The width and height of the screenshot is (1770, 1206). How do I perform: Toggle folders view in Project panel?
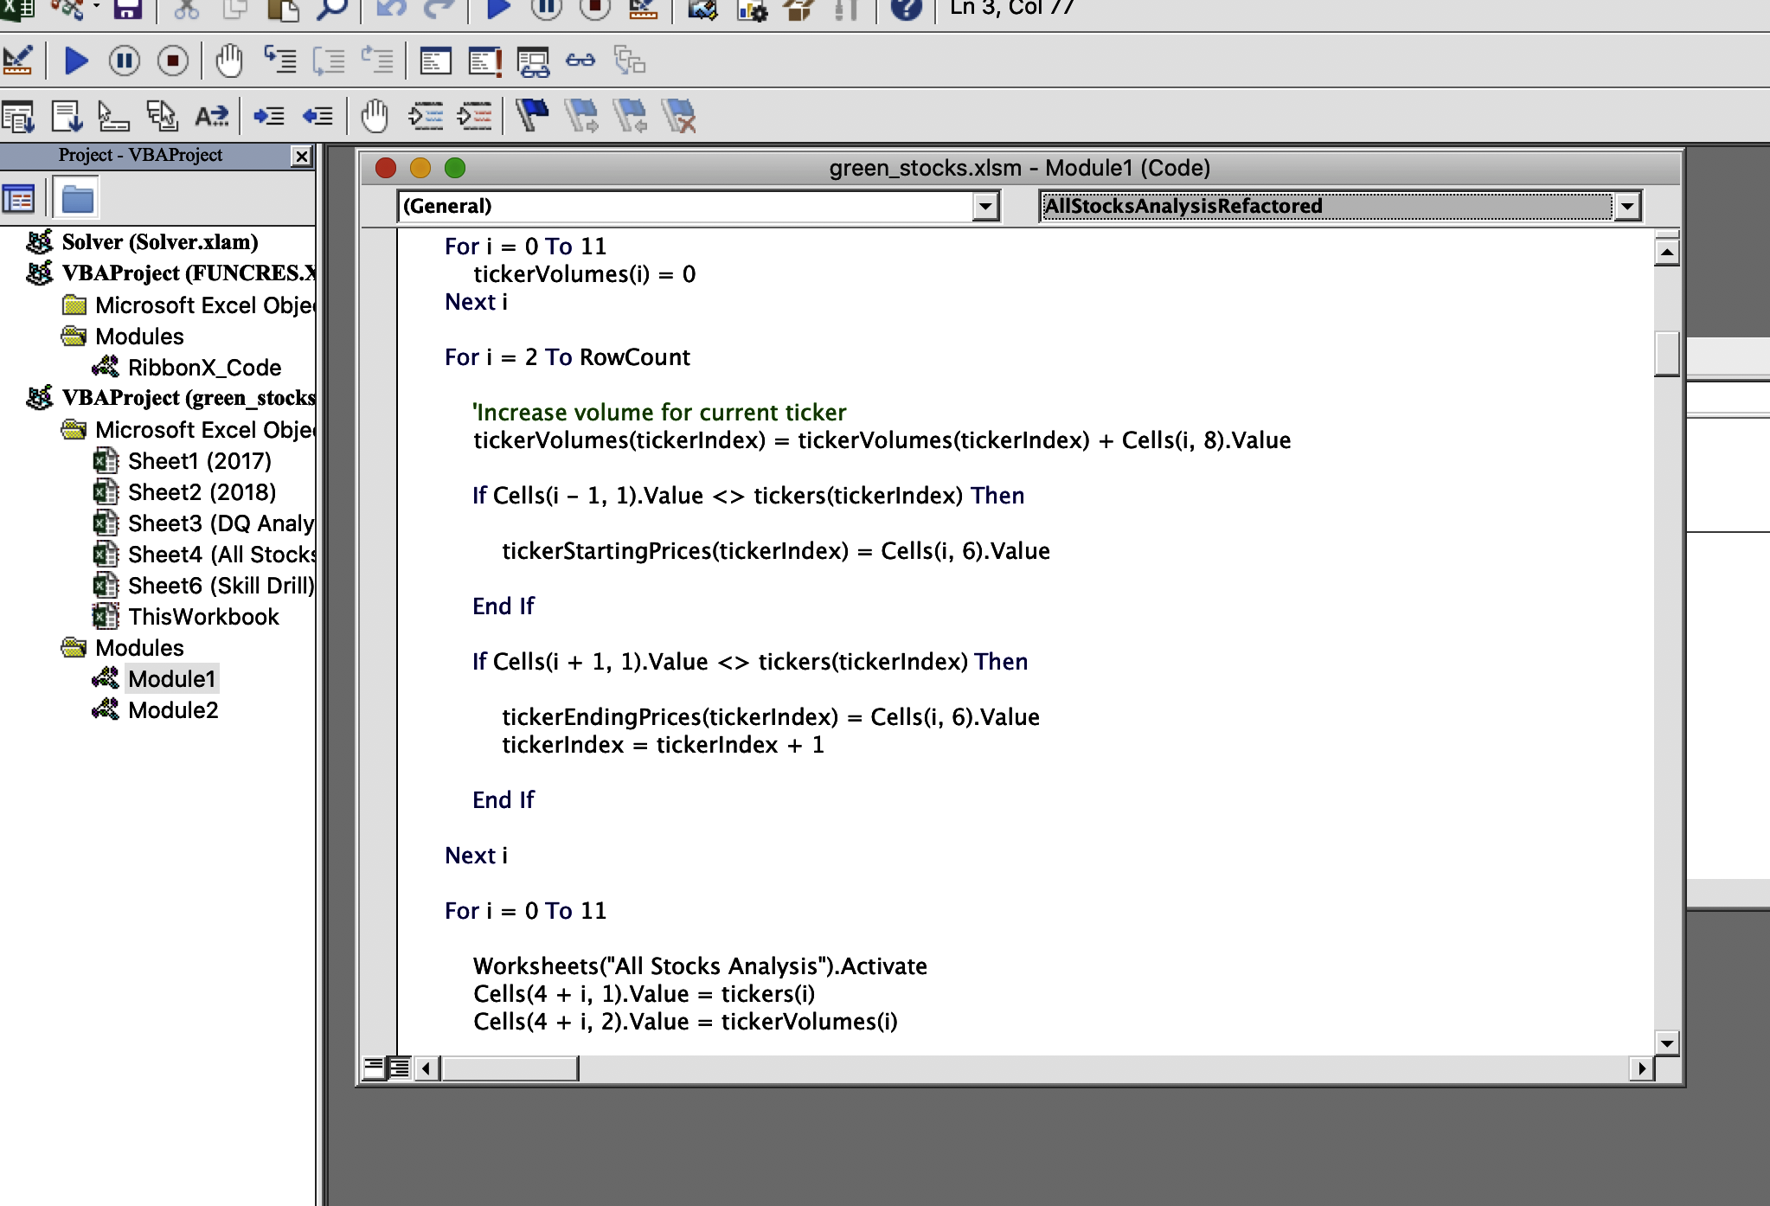coord(77,200)
